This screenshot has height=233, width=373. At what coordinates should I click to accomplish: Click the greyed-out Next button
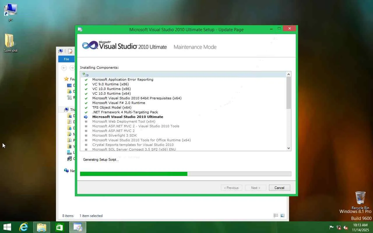(x=256, y=188)
